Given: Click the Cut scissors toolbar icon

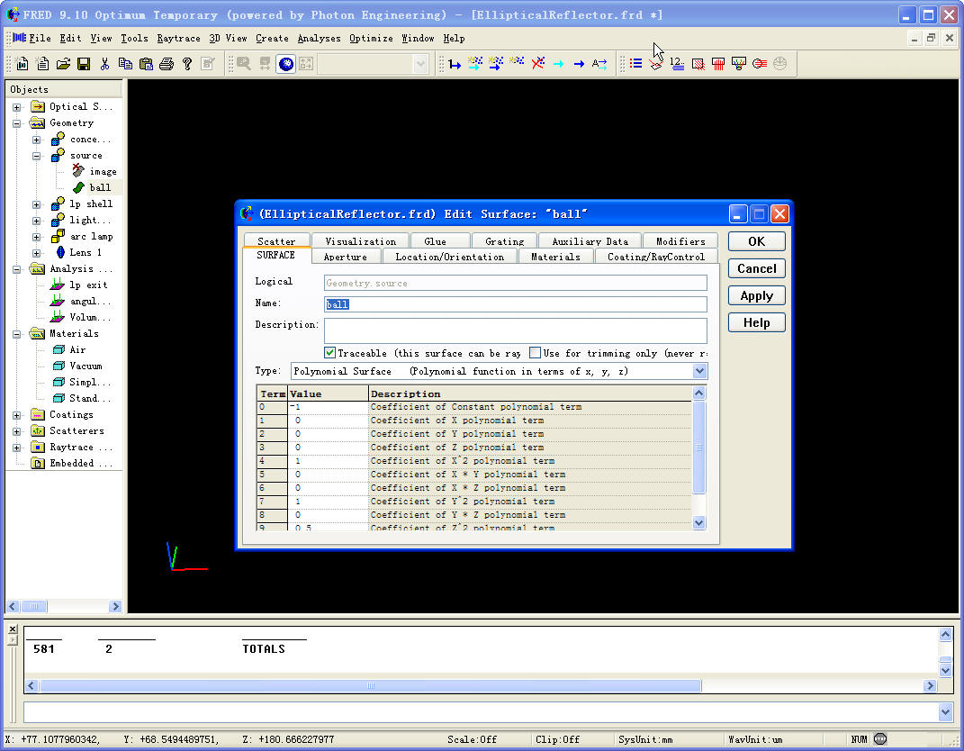Looking at the screenshot, I should point(104,63).
